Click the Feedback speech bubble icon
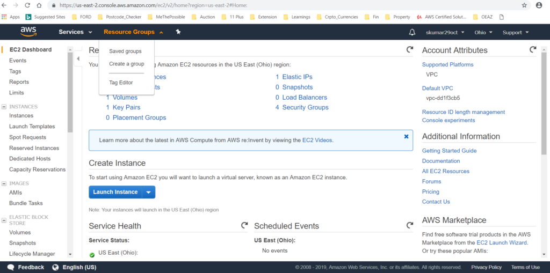The image size is (550, 273). [x=11, y=268]
